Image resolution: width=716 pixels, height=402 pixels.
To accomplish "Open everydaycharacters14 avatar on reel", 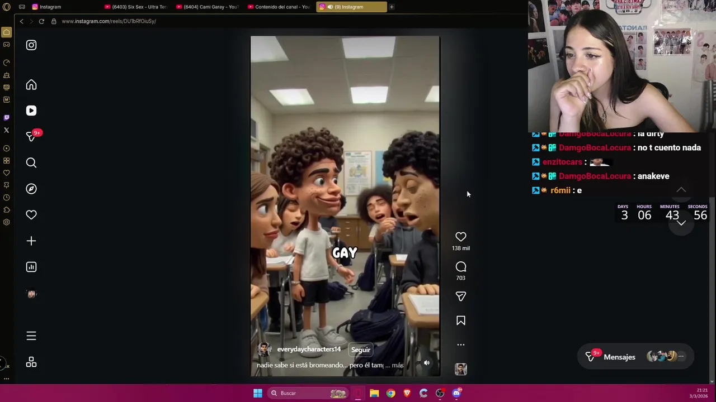I will tap(264, 350).
